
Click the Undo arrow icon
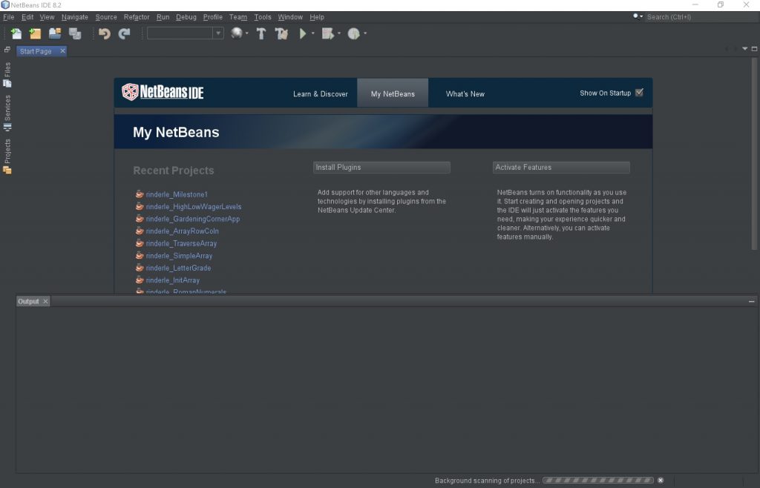(104, 33)
